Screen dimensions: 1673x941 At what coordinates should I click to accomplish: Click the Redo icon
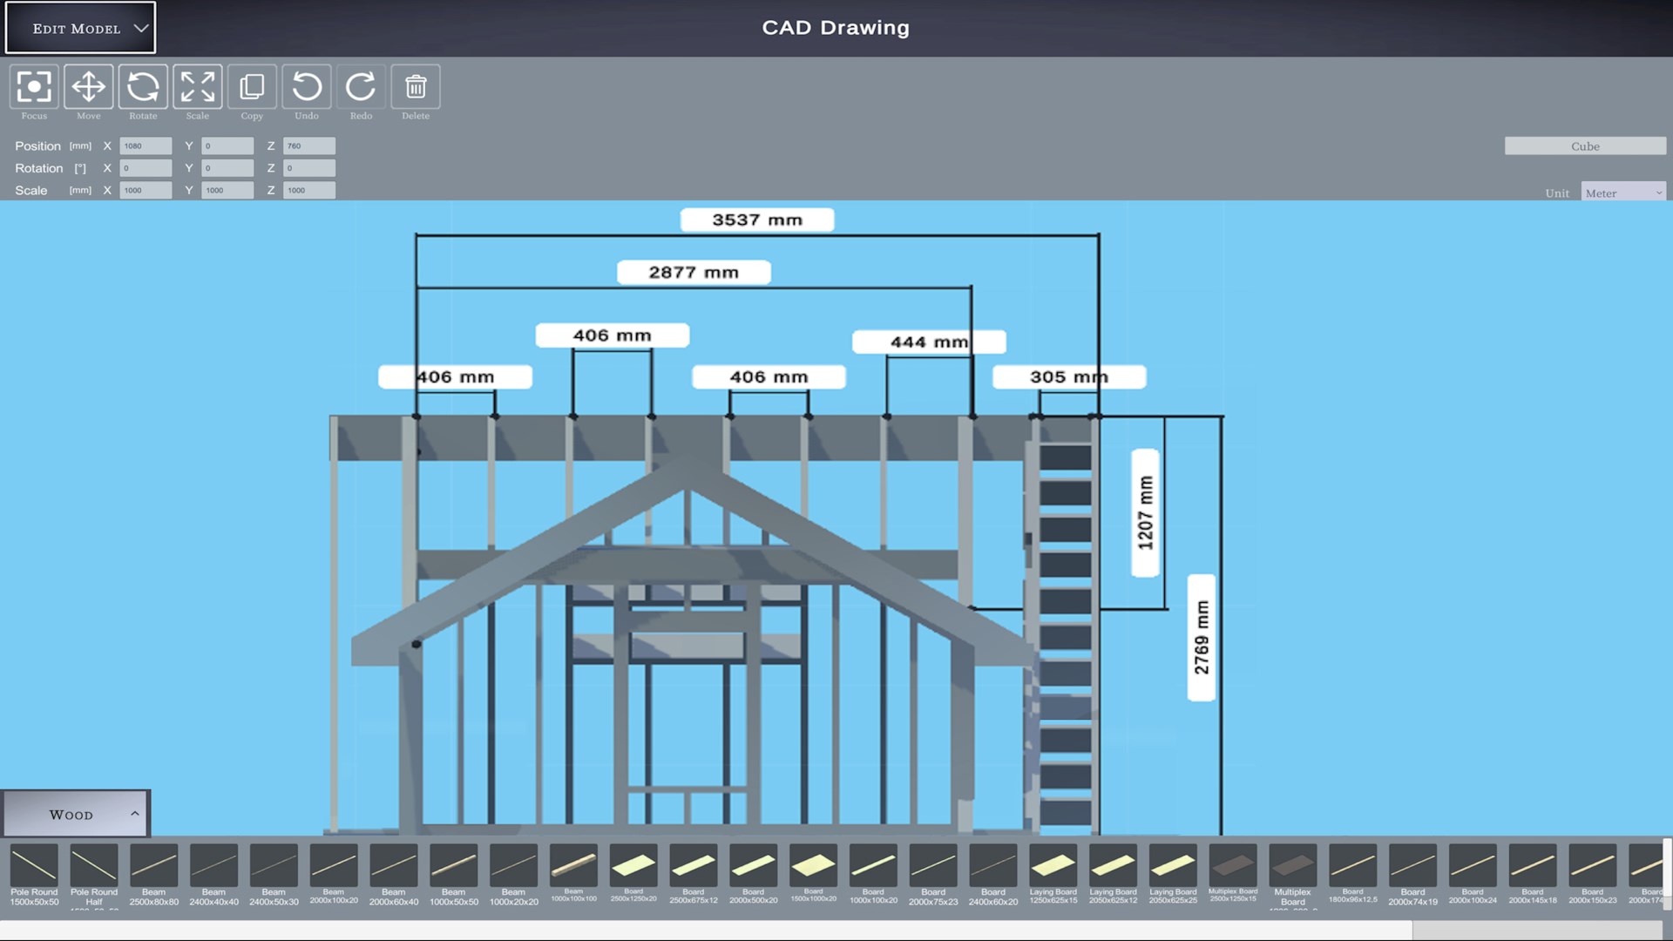click(361, 87)
